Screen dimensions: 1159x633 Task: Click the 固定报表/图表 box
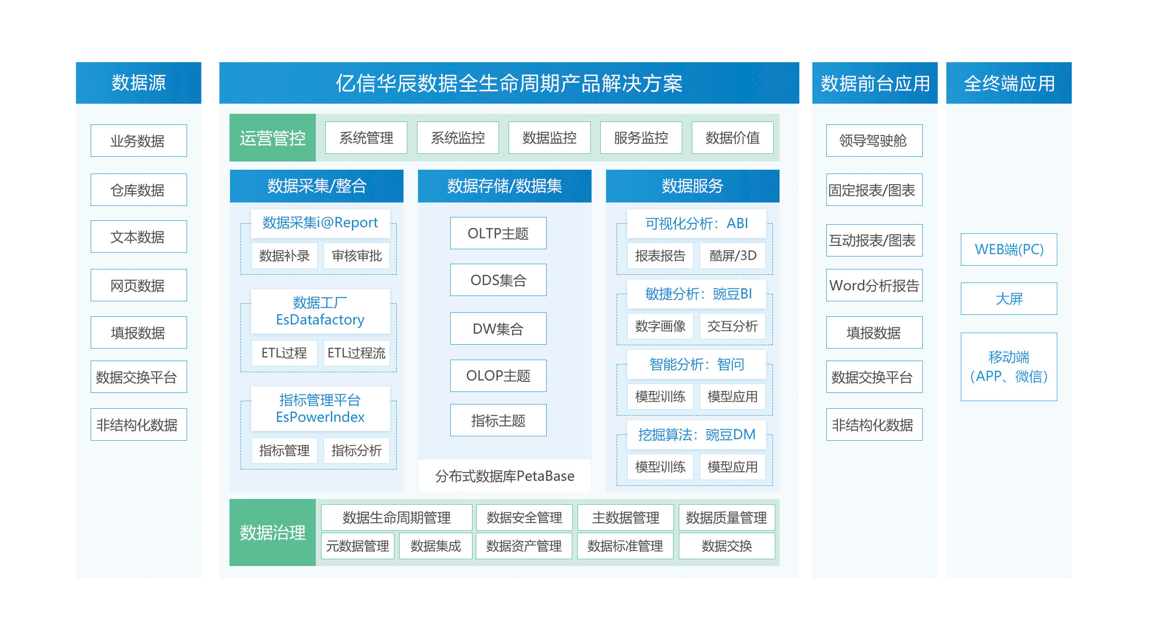point(875,190)
